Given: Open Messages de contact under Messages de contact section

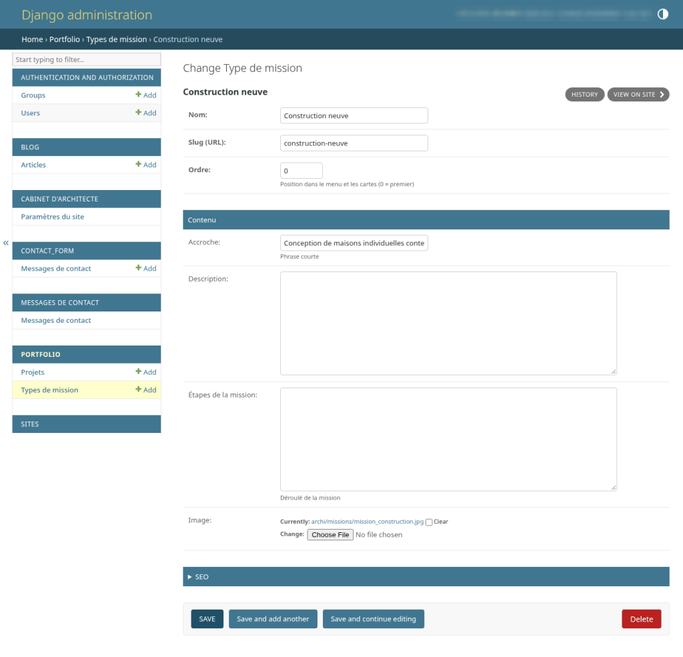Looking at the screenshot, I should (56, 320).
